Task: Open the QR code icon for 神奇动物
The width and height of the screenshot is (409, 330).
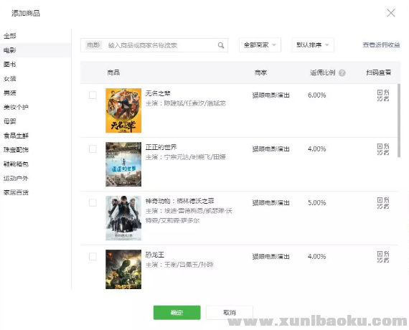Action: tap(383, 203)
